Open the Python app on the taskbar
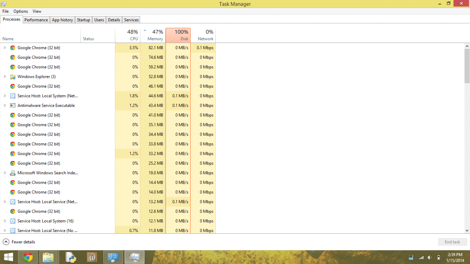 (x=71, y=257)
